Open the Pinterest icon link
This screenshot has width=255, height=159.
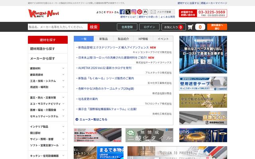click(x=139, y=12)
